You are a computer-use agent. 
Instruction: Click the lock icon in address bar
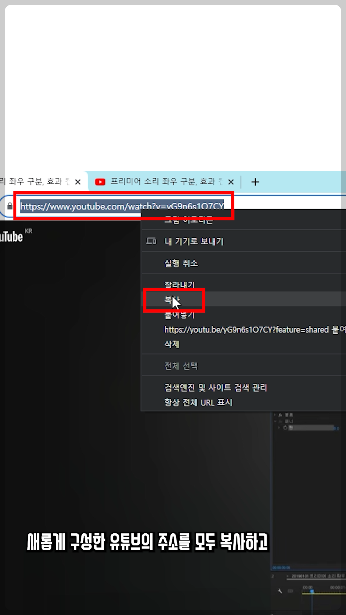[10, 206]
